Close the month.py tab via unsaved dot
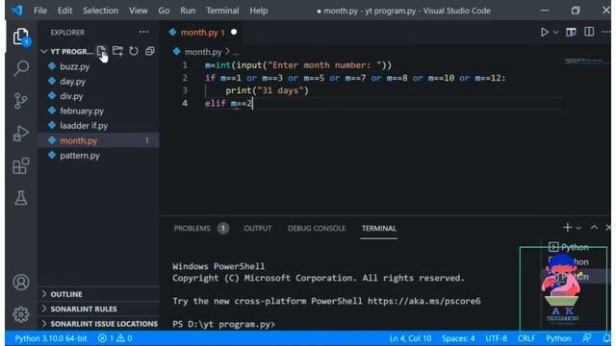This screenshot has width=616, height=346. click(234, 32)
